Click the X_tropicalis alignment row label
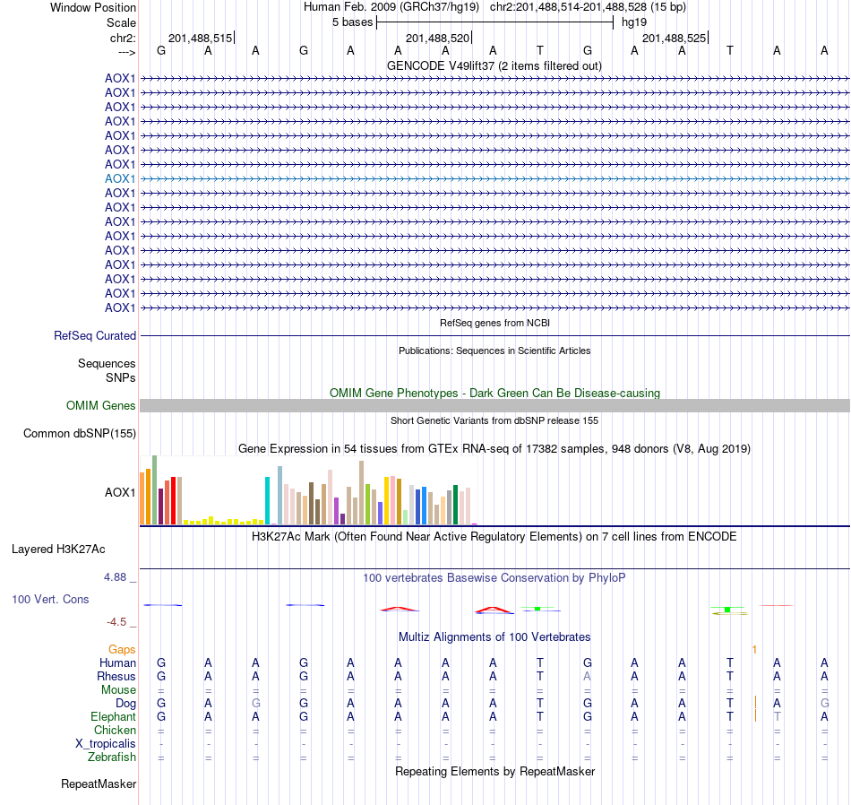Image resolution: width=851 pixels, height=805 pixels. click(106, 744)
